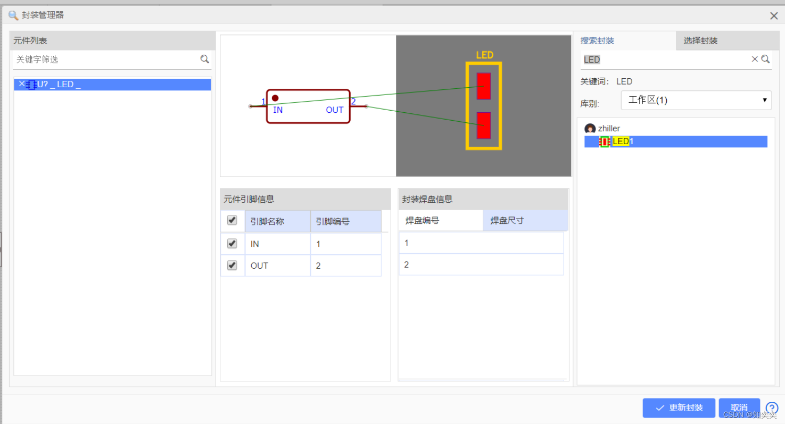Click the footprint icon next to LED1 result
This screenshot has width=785, height=424.
(605, 142)
